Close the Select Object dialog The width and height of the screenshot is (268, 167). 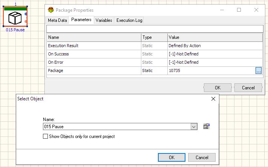click(x=213, y=99)
